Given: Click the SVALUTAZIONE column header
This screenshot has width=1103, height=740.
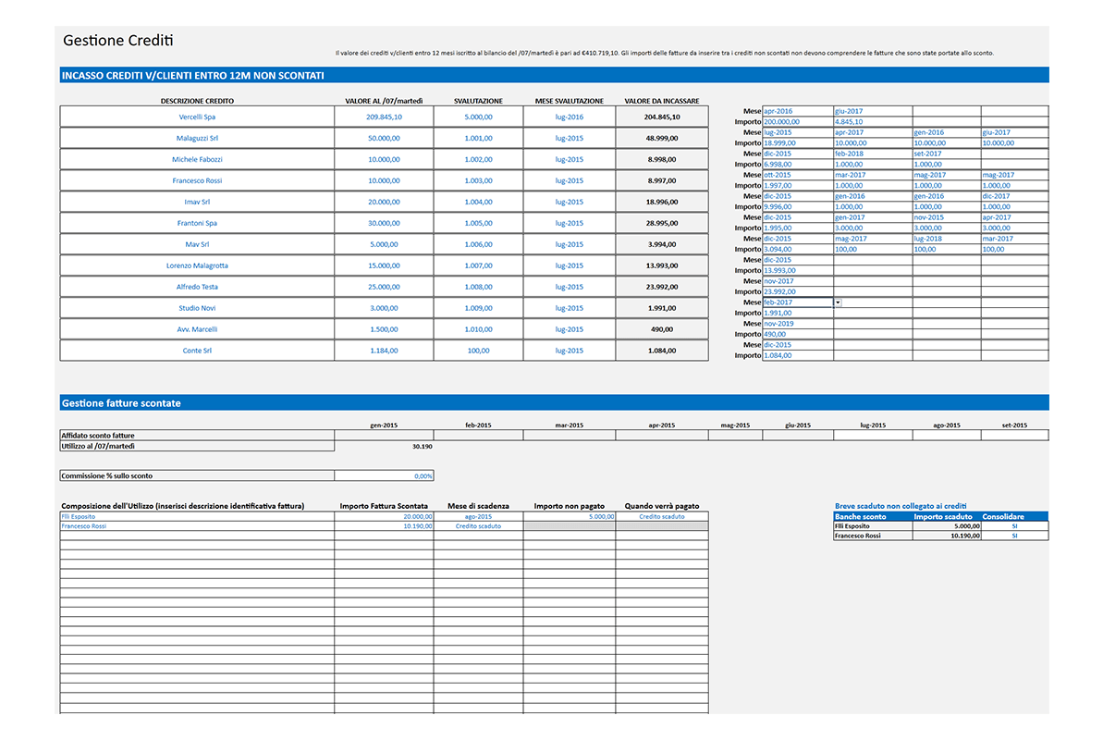Looking at the screenshot, I should pyautogui.click(x=478, y=101).
